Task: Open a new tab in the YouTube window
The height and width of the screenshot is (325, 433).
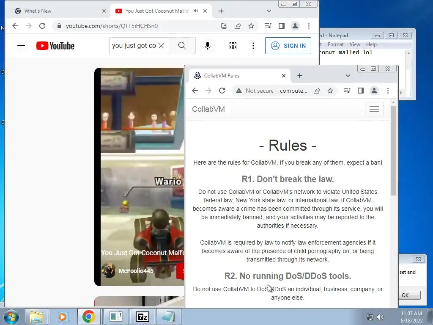Action: click(221, 11)
